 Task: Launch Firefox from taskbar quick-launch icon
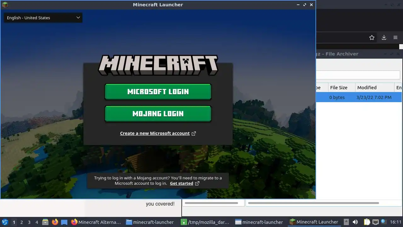55,222
